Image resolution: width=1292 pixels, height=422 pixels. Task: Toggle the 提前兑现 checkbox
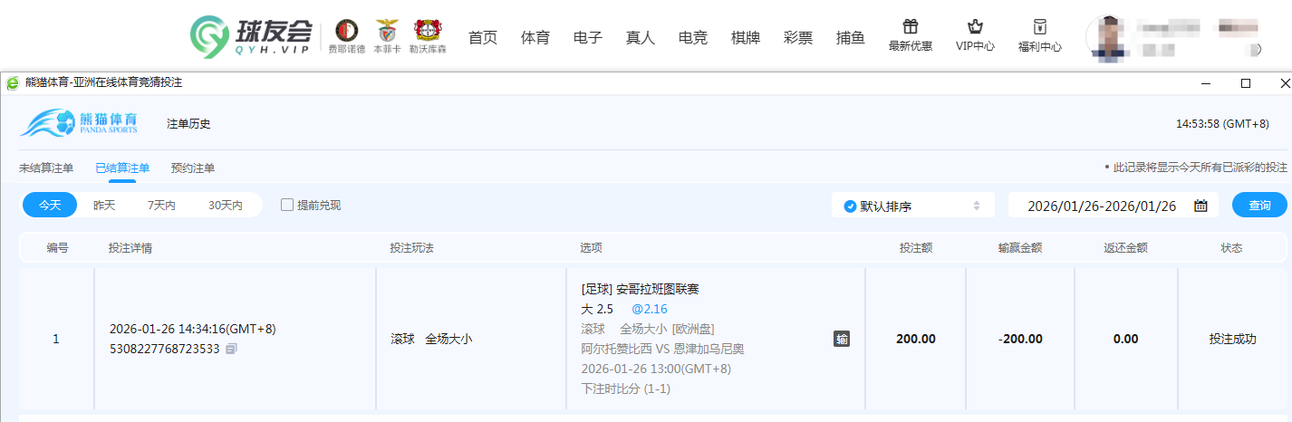(287, 205)
